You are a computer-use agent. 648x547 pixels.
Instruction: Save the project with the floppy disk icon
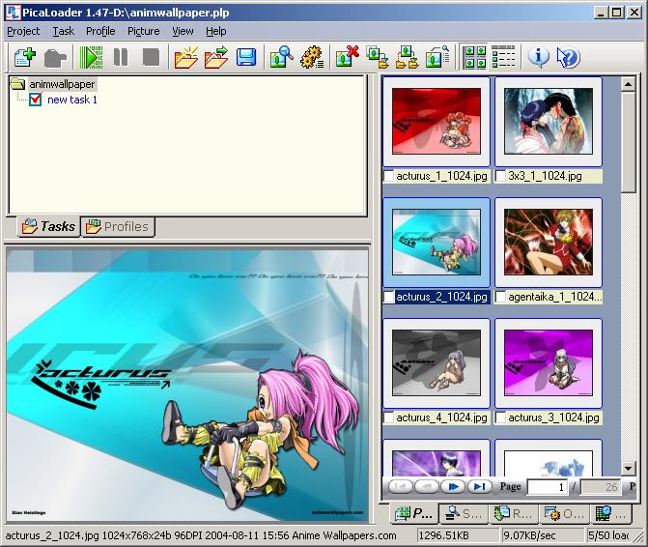pos(246,57)
